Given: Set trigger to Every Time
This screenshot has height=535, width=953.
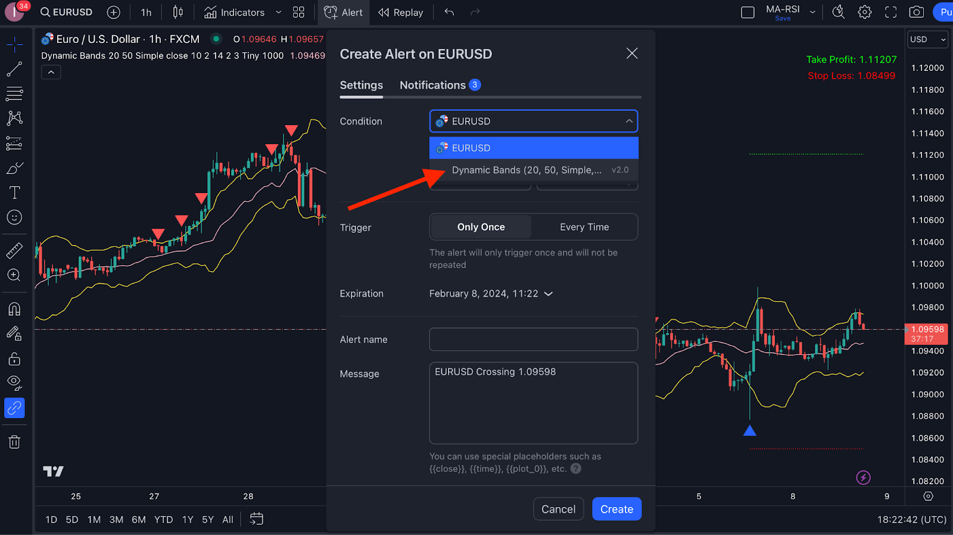Looking at the screenshot, I should [584, 227].
